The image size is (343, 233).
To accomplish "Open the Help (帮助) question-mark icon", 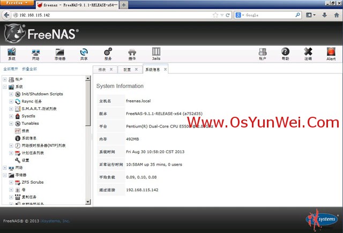I will (x=285, y=54).
